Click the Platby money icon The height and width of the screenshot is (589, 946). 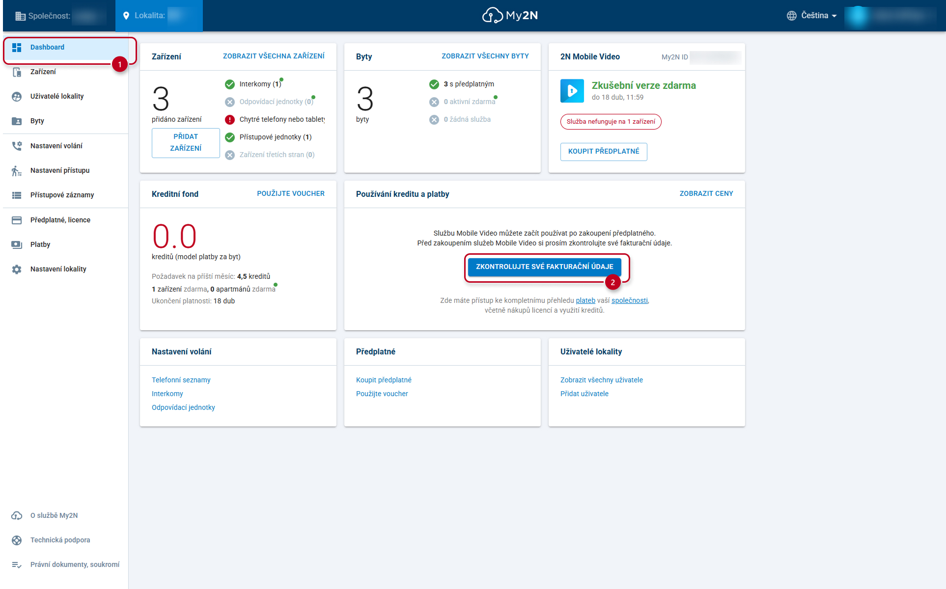pyautogui.click(x=17, y=244)
